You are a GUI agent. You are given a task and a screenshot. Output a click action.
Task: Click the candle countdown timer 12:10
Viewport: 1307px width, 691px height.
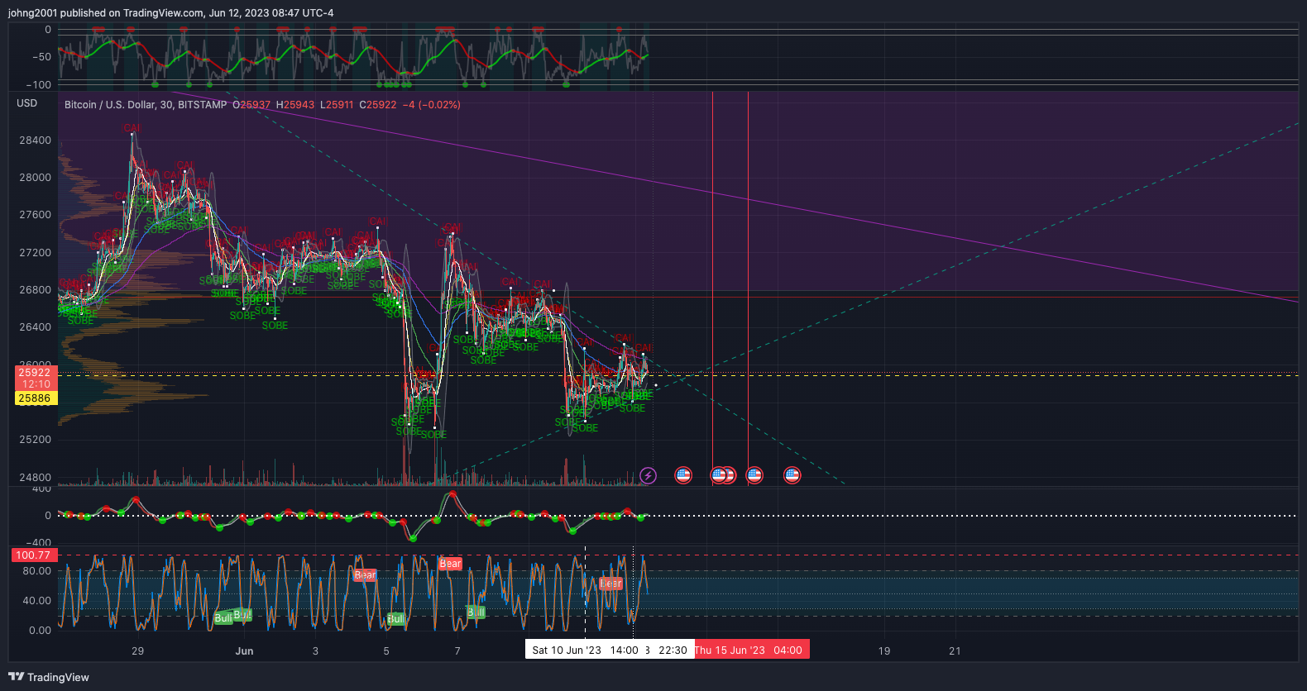tap(35, 384)
